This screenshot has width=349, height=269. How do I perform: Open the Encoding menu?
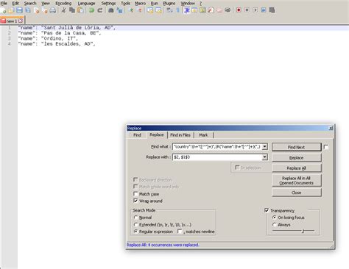[x=63, y=3]
